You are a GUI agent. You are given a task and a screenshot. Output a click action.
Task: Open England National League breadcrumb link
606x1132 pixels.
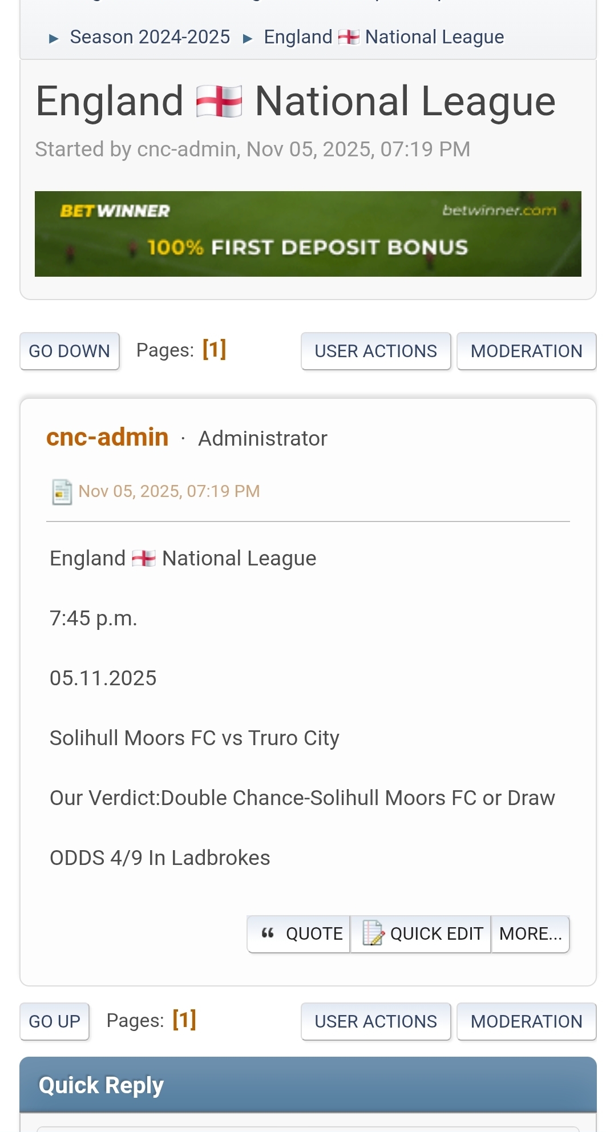383,37
